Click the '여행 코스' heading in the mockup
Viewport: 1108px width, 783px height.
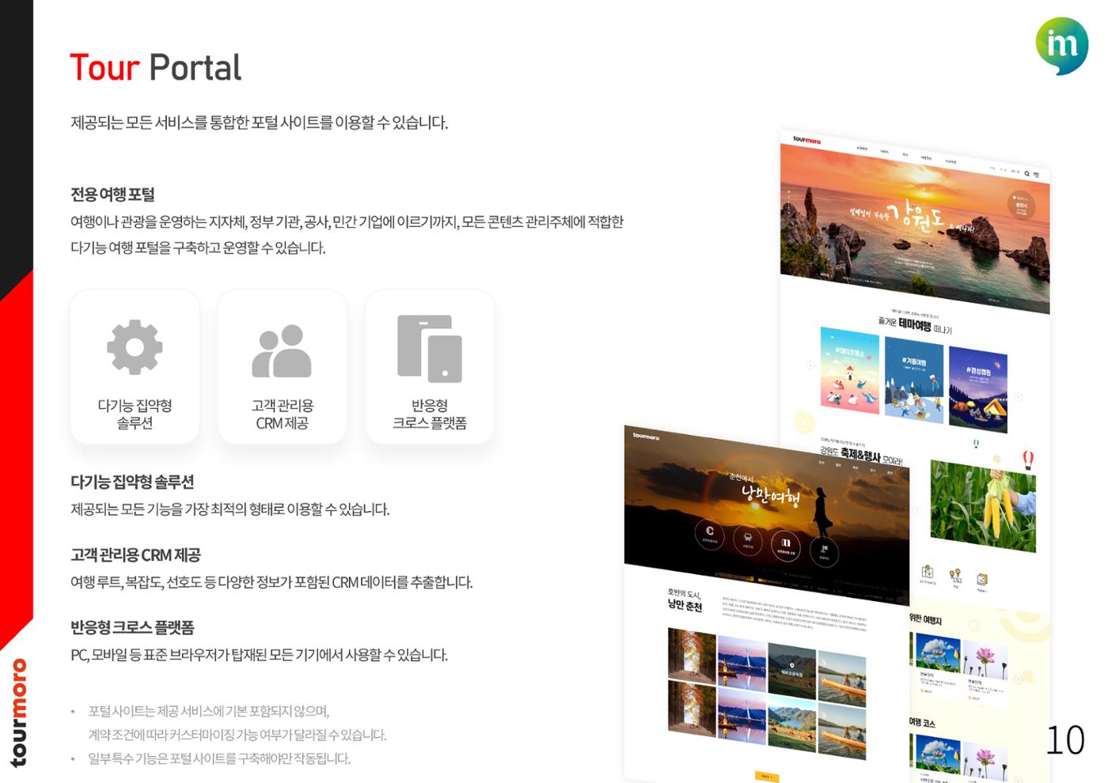pyautogui.click(x=922, y=722)
